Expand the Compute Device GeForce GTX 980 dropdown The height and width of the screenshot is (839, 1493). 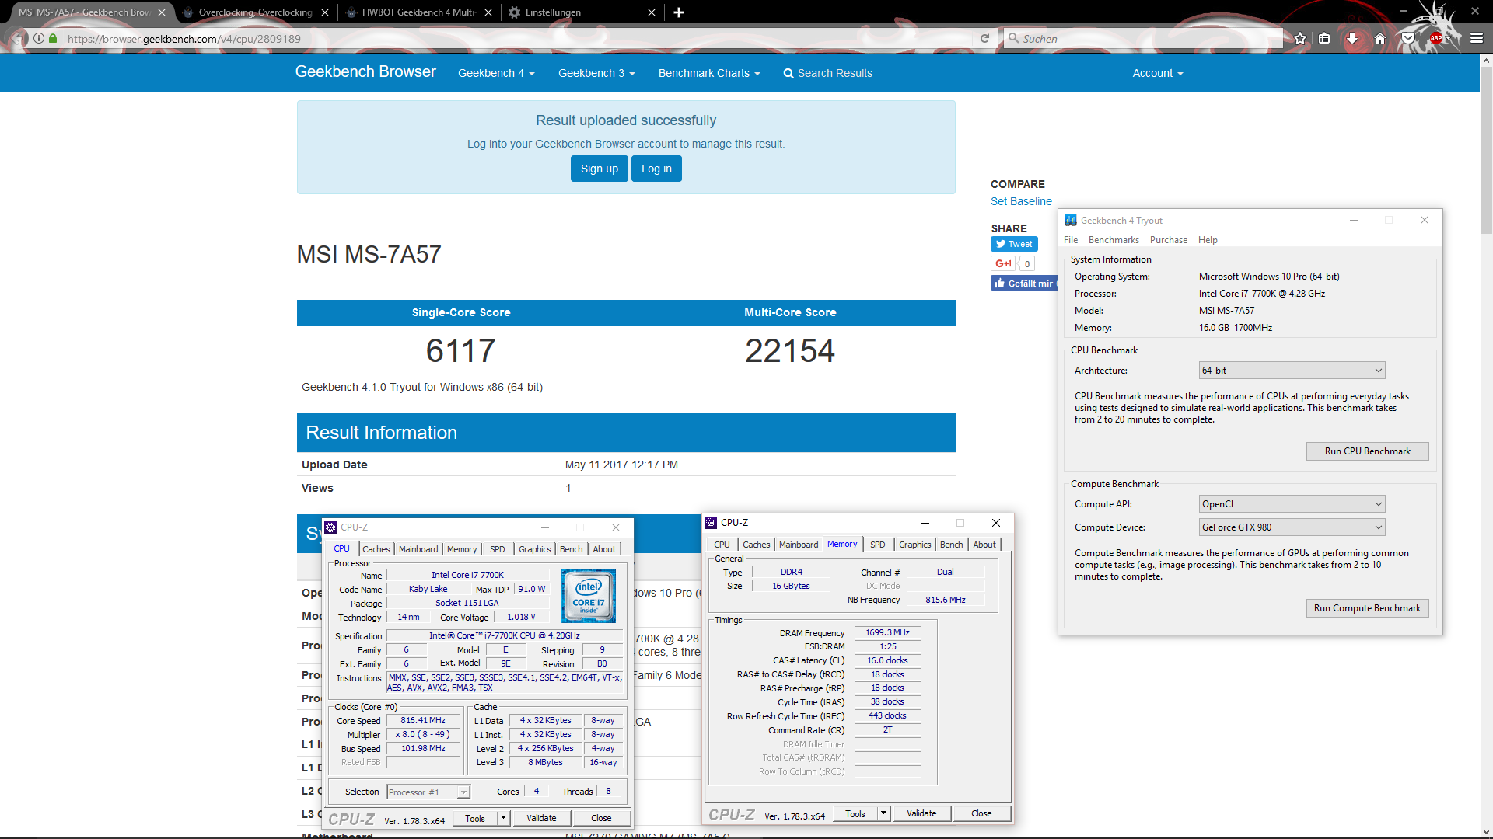[x=1292, y=527]
